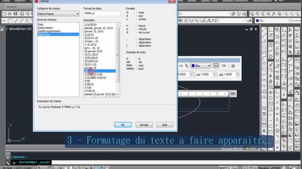The image size is (302, 169).
Task: Click the stepper of the width factor field
Action: click(x=215, y=74)
